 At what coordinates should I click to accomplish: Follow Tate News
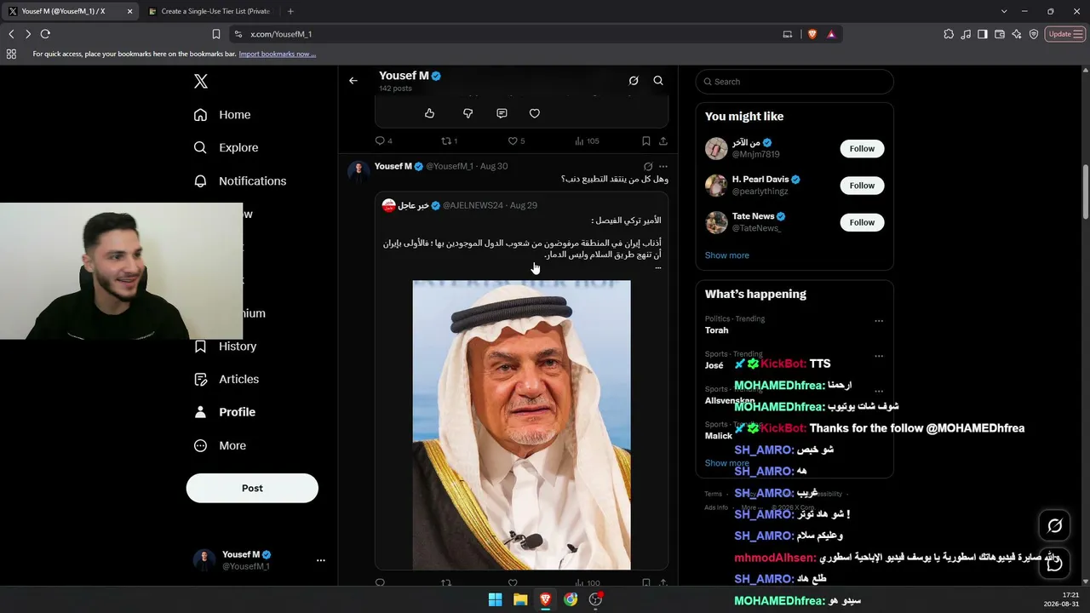(862, 222)
